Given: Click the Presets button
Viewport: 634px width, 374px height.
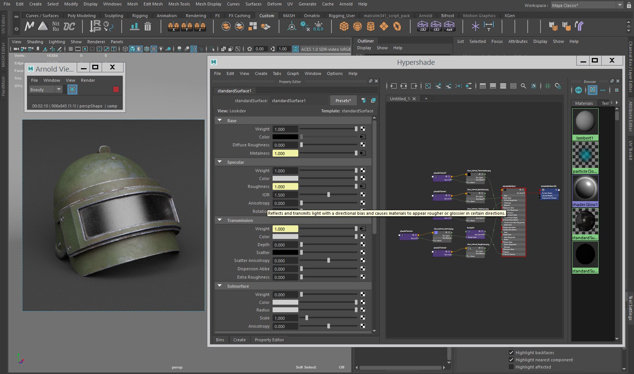Looking at the screenshot, I should (343, 100).
